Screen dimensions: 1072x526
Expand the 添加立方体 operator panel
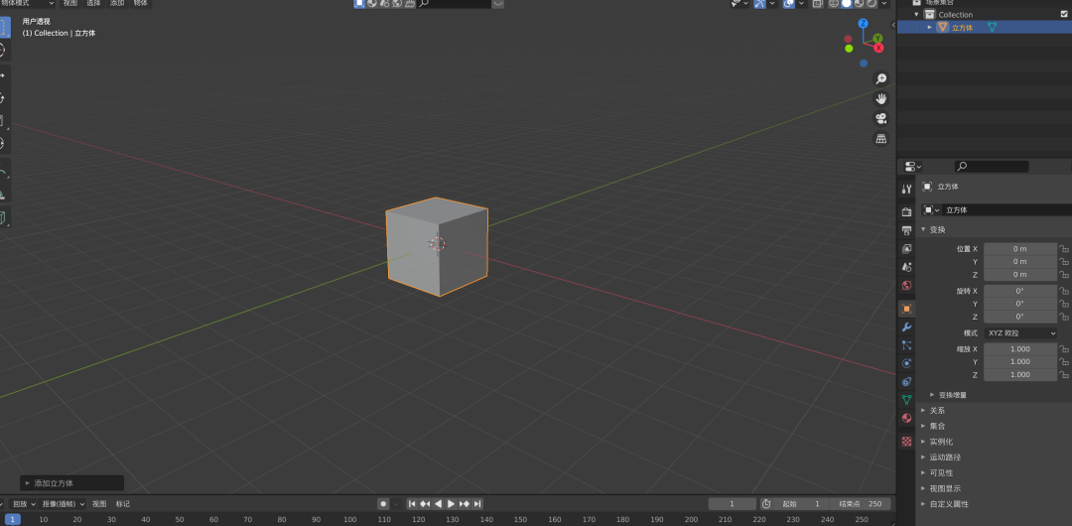click(28, 483)
